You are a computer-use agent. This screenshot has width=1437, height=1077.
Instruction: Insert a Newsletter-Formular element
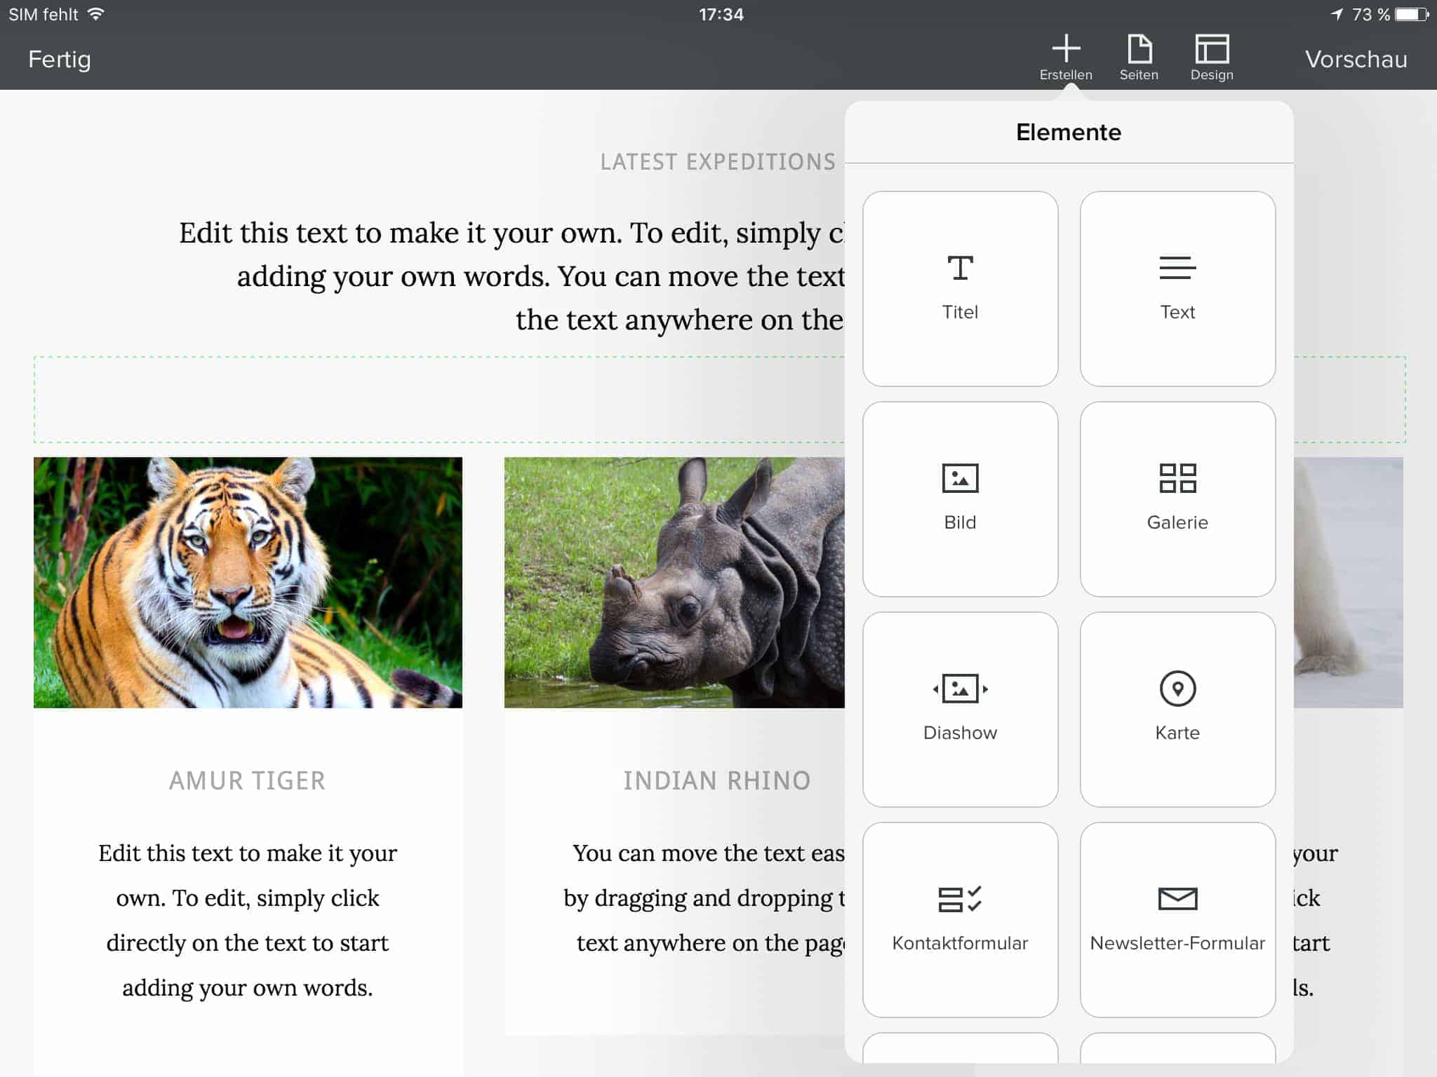tap(1177, 919)
